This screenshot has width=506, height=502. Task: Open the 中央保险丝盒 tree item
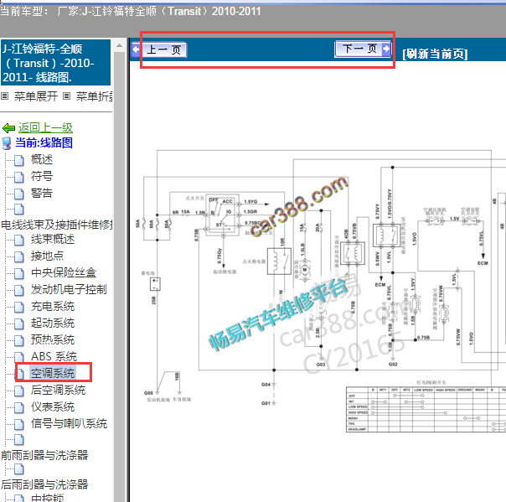click(64, 273)
